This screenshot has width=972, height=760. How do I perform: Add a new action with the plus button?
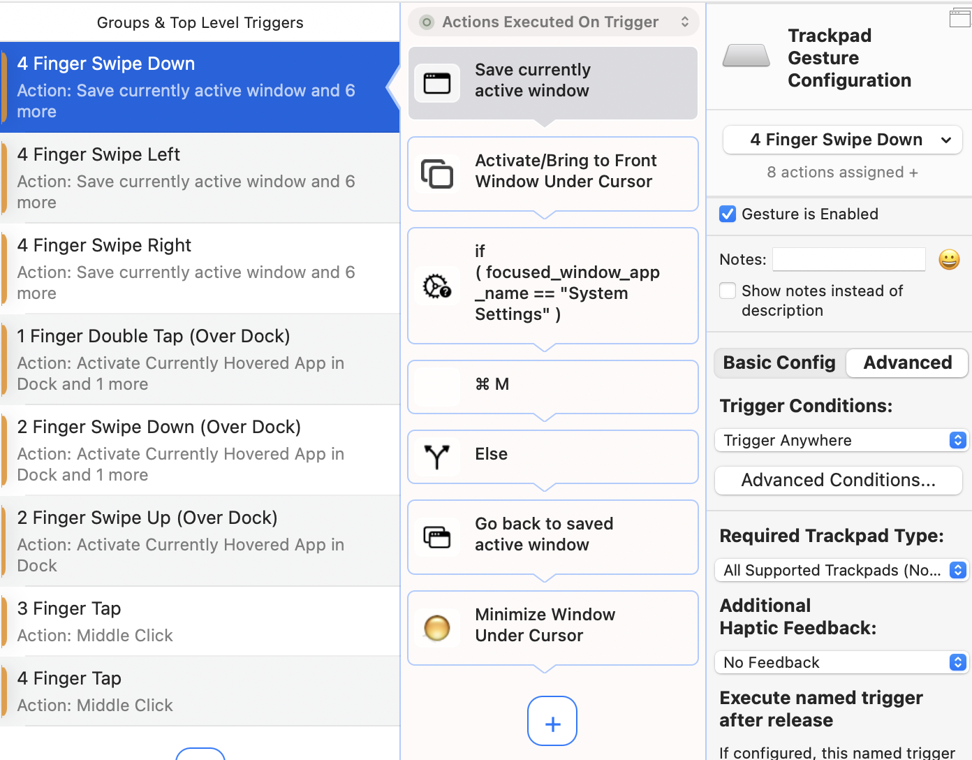tap(552, 721)
